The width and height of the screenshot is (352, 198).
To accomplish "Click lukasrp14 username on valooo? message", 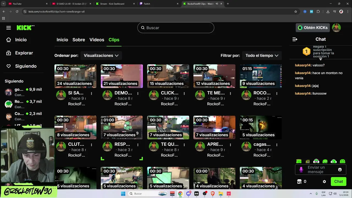I will pos(303,65).
